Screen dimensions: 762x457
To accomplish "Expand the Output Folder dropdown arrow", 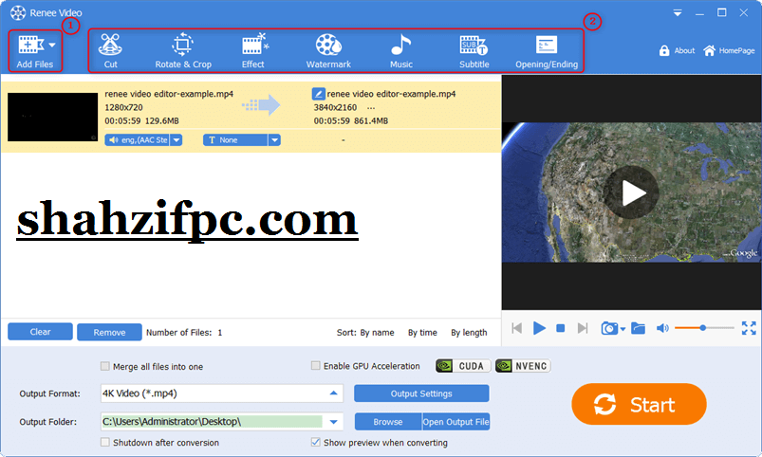I will [x=333, y=422].
